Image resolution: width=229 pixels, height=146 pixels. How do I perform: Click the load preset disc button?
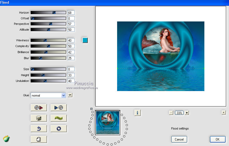click(39, 108)
